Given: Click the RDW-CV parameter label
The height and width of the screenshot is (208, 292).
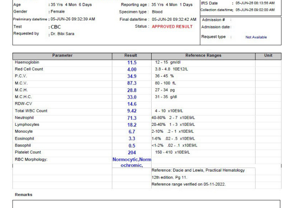Looking at the screenshot, I should [23, 104].
